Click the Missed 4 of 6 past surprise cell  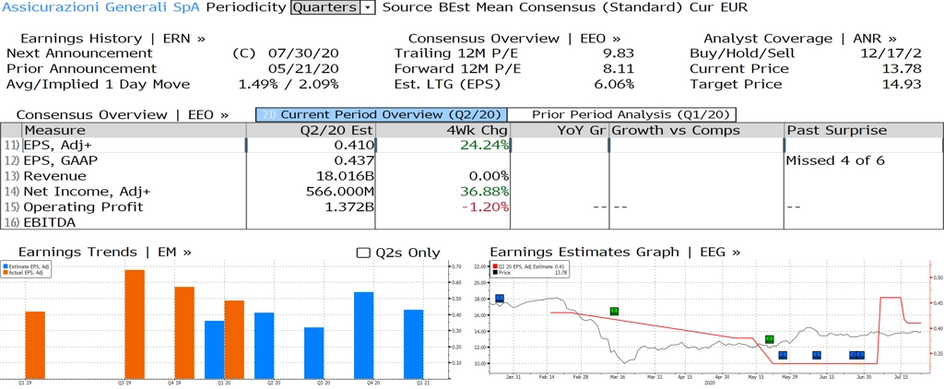(x=835, y=160)
